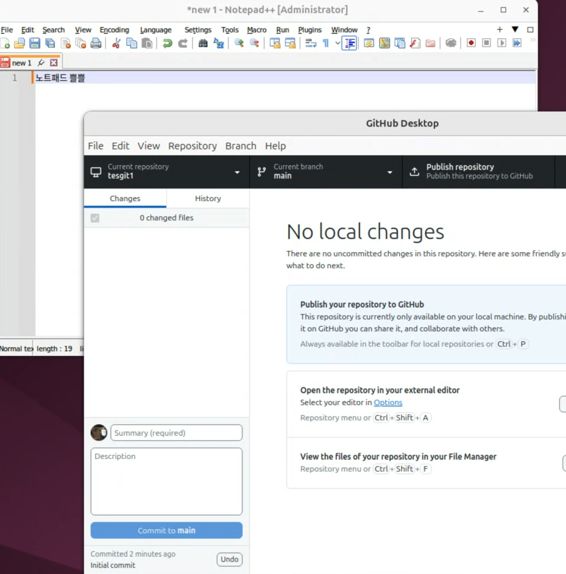Open the Document List icon in Notepad++
This screenshot has width=566, height=574.
pyautogui.click(x=400, y=43)
